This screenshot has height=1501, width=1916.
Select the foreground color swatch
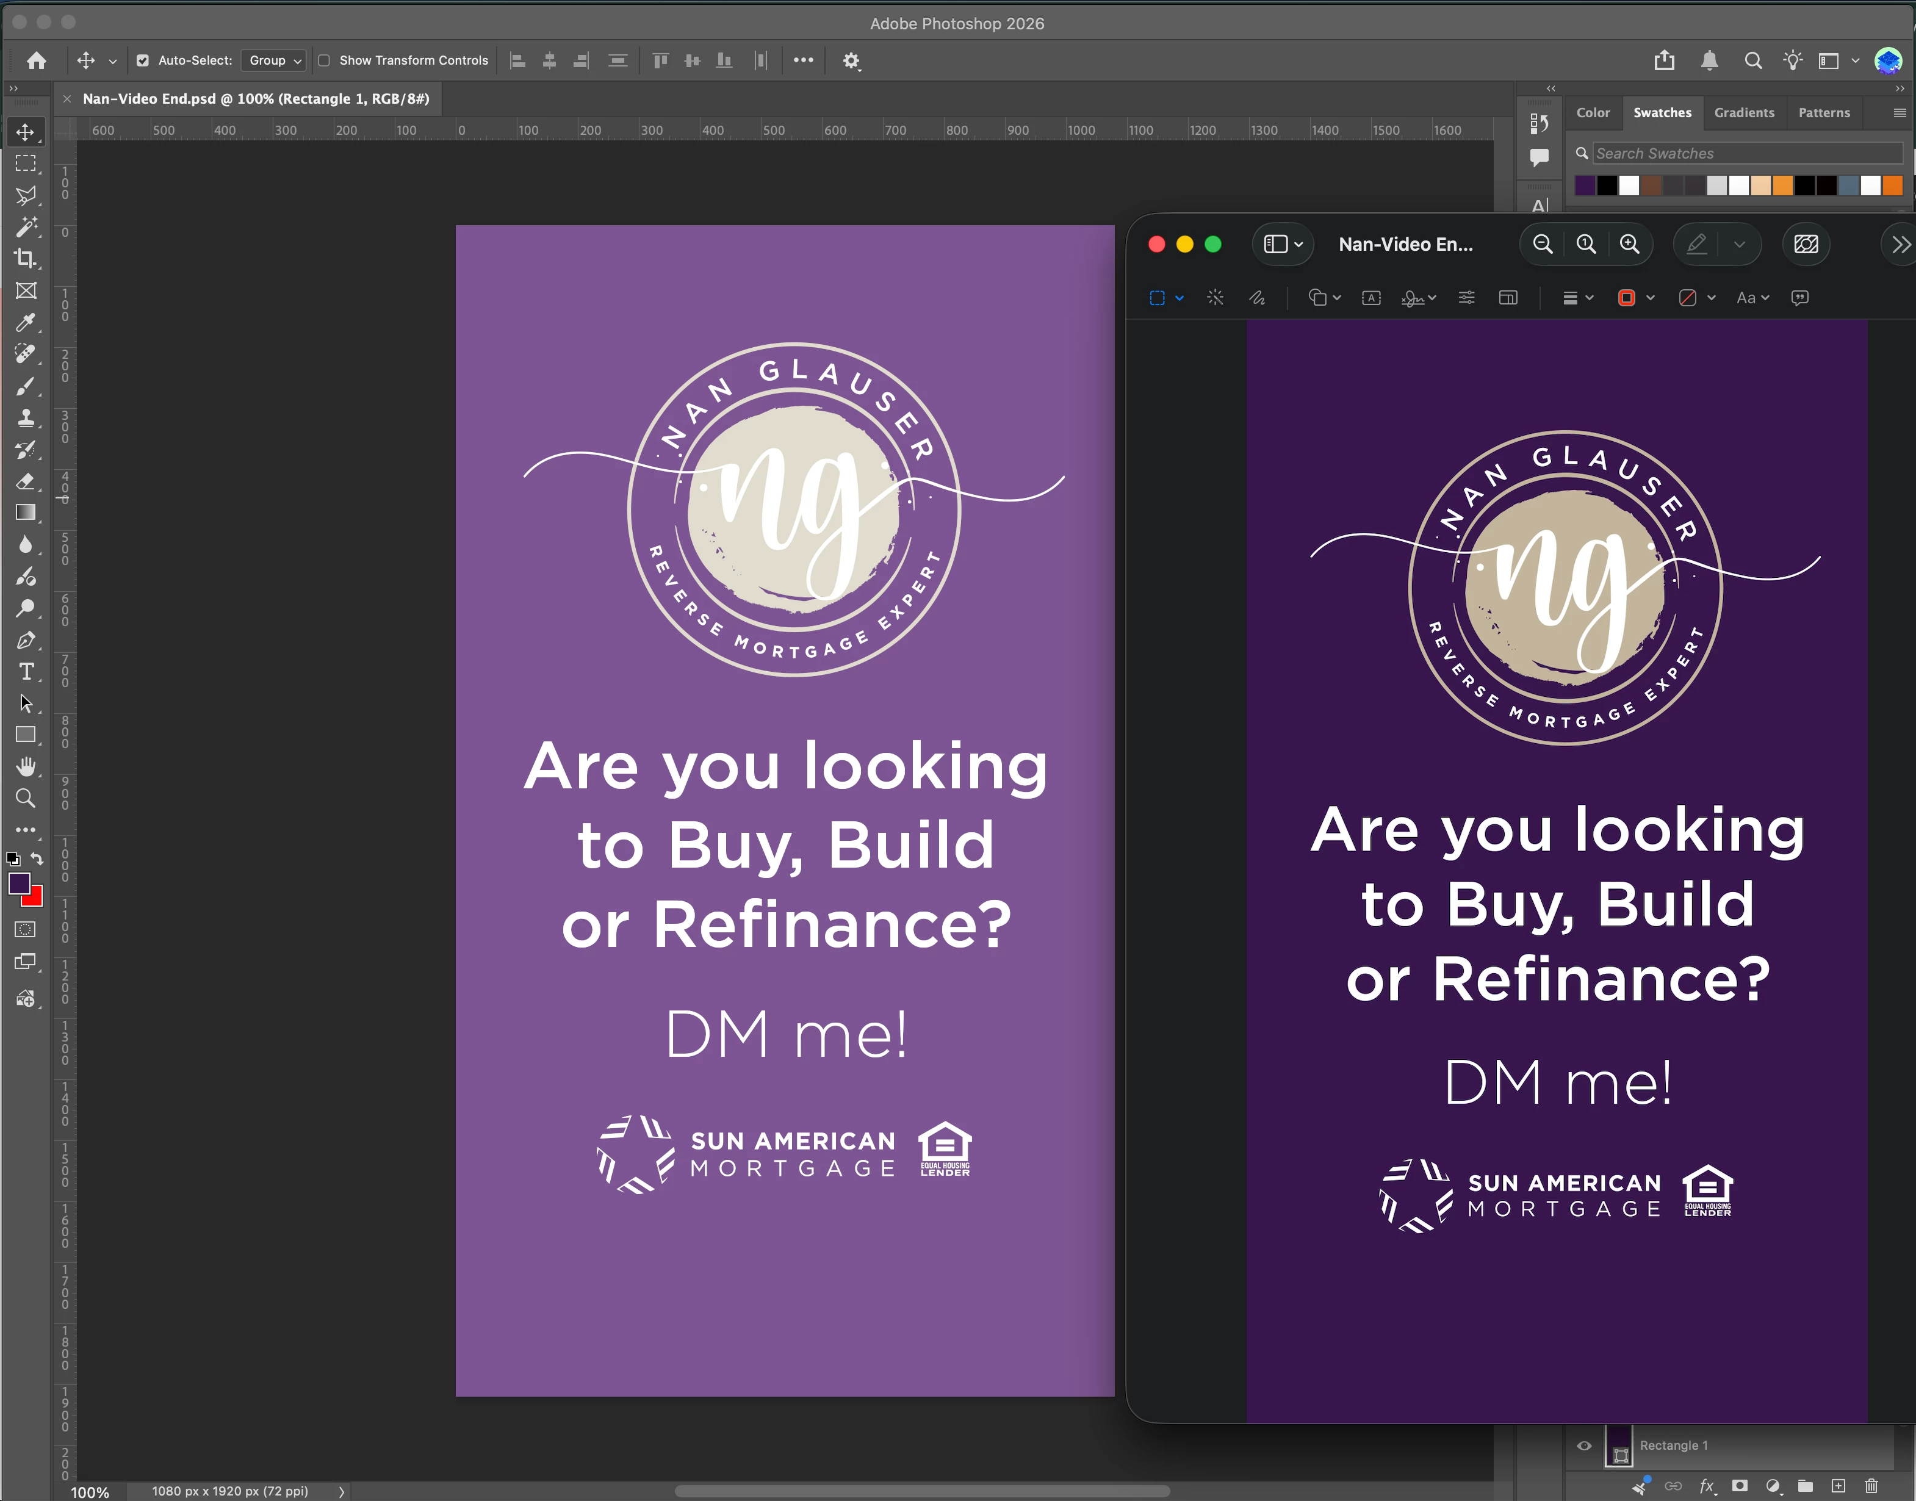[x=18, y=883]
